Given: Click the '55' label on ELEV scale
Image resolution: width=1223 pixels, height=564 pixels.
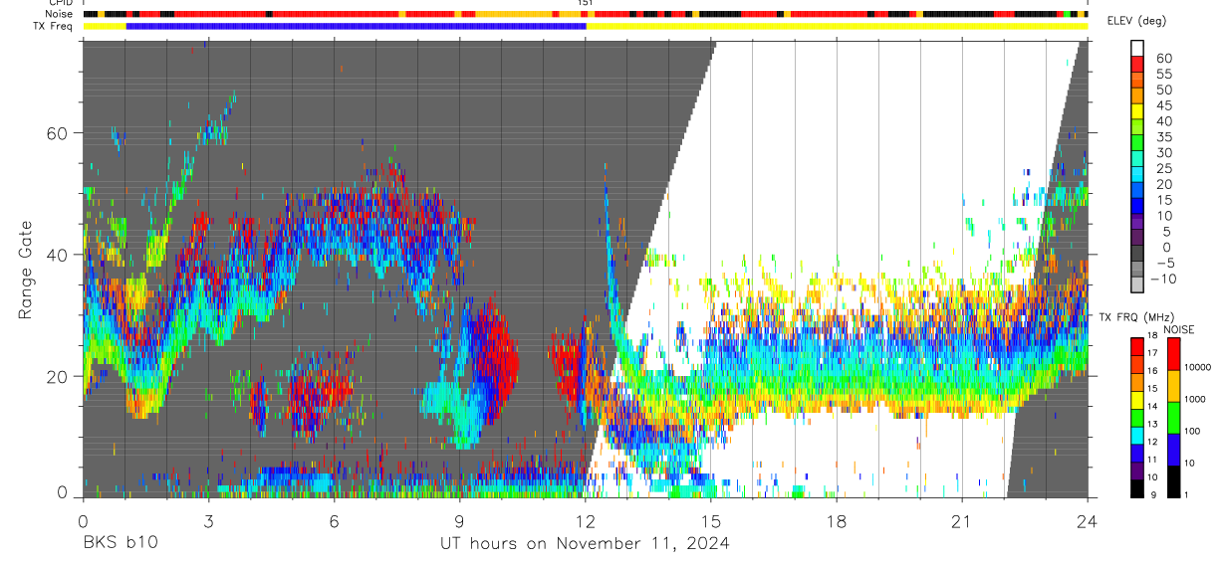Looking at the screenshot, I should click(1163, 75).
